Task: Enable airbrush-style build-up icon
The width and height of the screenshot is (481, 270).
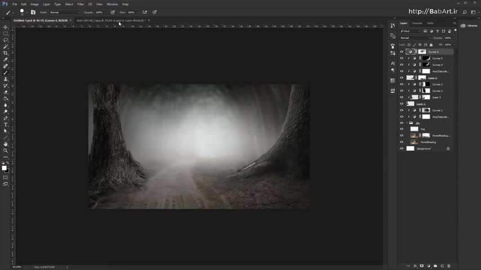Action: pos(145,12)
